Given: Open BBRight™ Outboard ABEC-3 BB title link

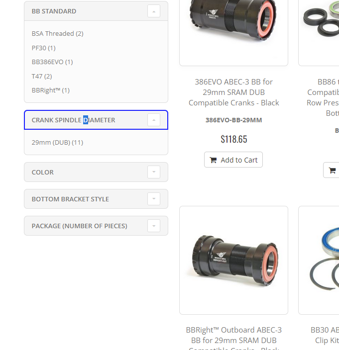Looking at the screenshot, I should 234,338.
